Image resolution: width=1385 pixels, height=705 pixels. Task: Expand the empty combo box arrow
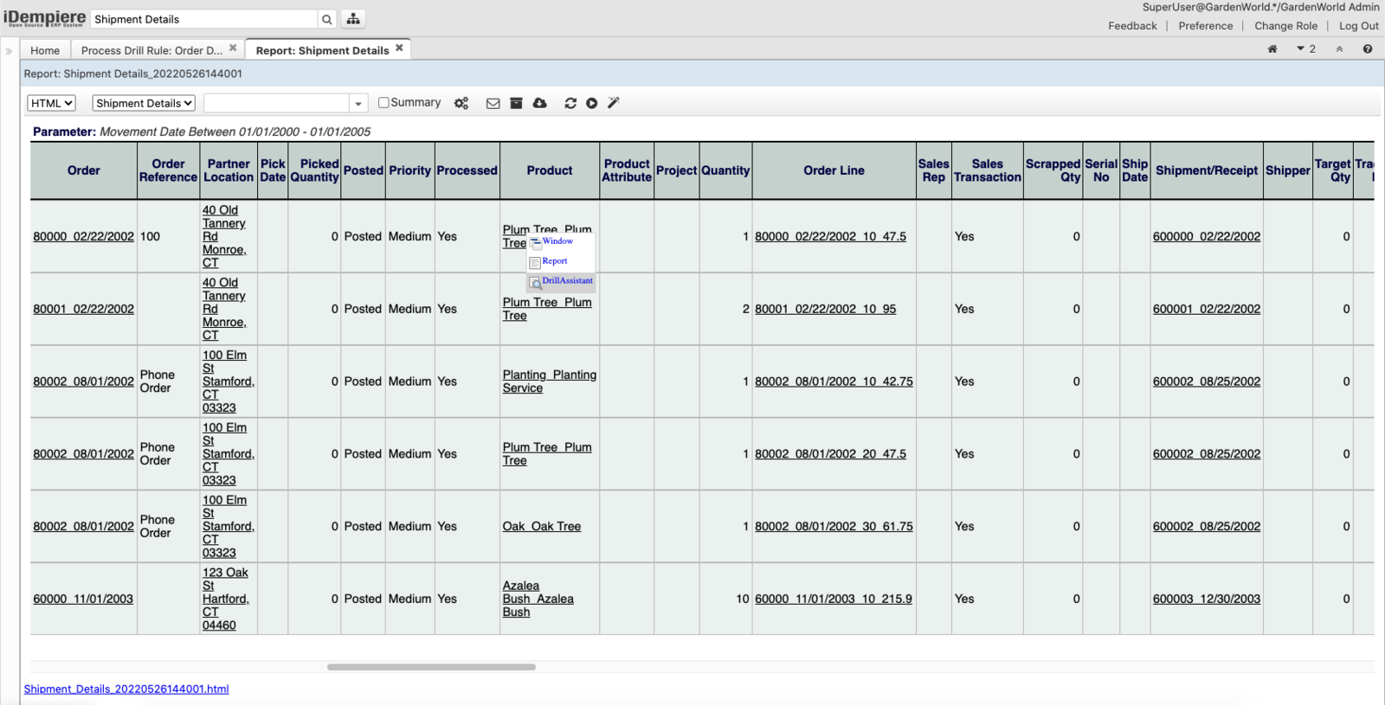tap(358, 104)
